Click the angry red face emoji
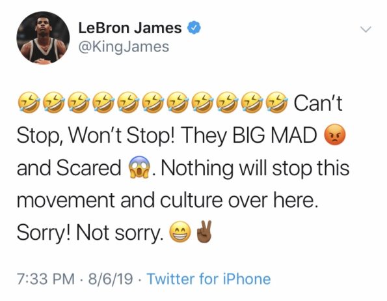 [335, 135]
